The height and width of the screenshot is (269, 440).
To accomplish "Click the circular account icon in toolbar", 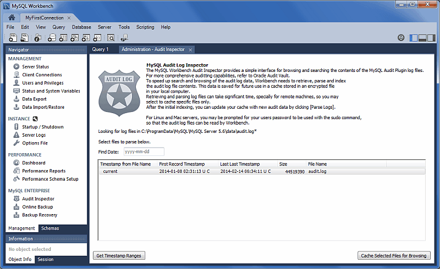I will click(401, 37).
